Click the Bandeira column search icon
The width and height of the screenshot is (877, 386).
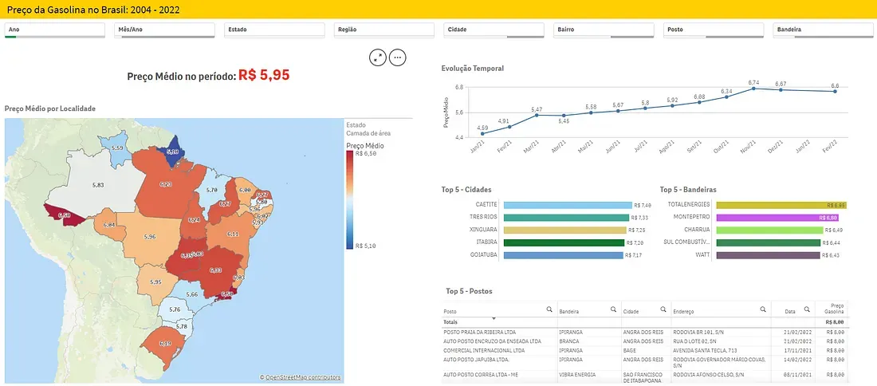pyautogui.click(x=612, y=309)
